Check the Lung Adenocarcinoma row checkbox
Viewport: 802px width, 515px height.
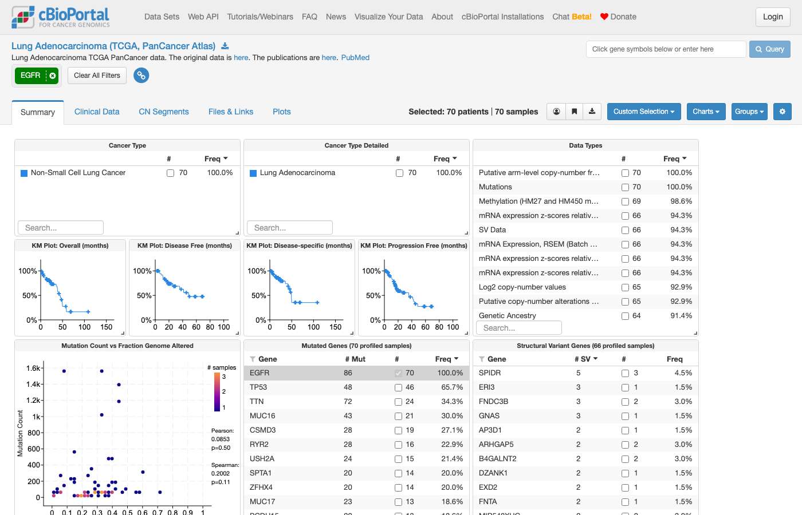coord(399,173)
